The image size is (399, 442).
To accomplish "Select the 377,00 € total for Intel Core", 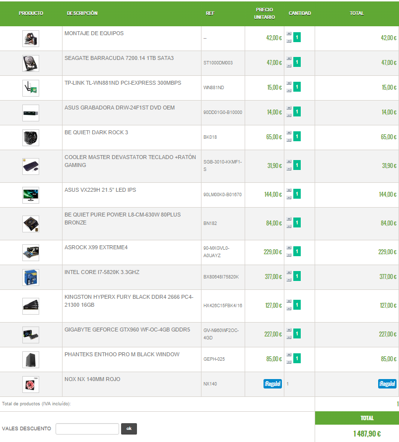I will click(x=388, y=277).
